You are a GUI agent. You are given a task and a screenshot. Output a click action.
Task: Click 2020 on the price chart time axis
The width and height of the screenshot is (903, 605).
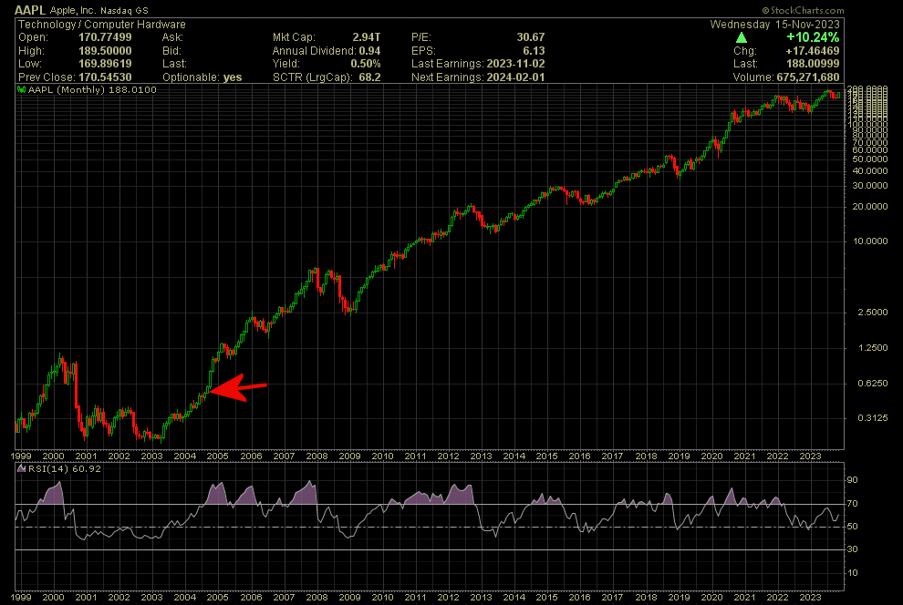[711, 456]
